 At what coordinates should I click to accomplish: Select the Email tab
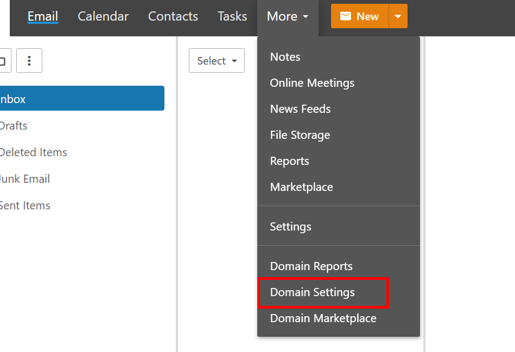[x=43, y=16]
